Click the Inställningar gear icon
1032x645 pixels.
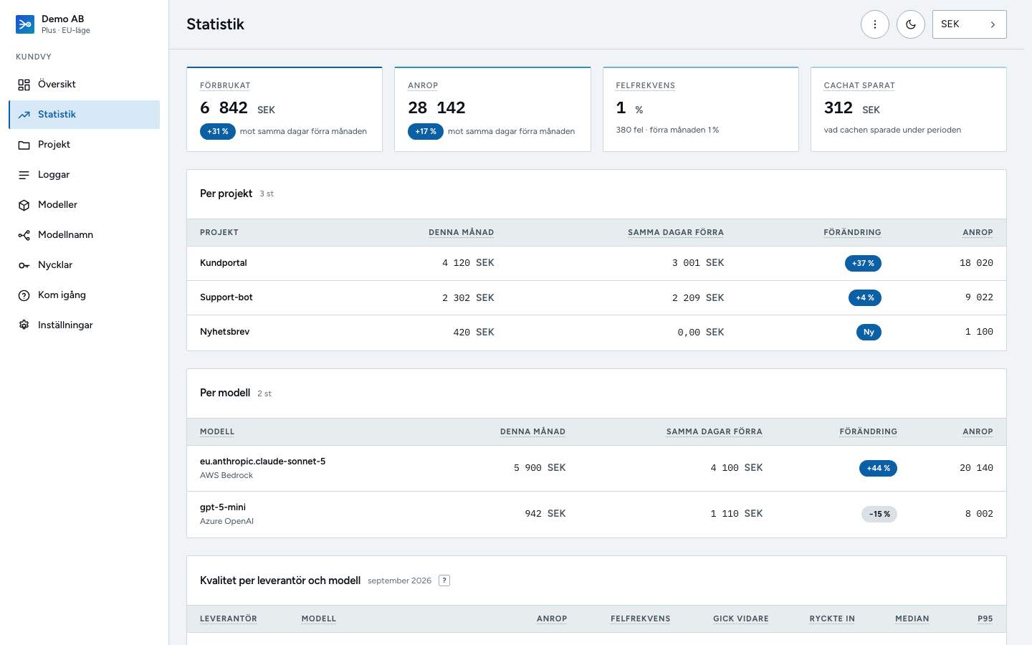click(24, 325)
